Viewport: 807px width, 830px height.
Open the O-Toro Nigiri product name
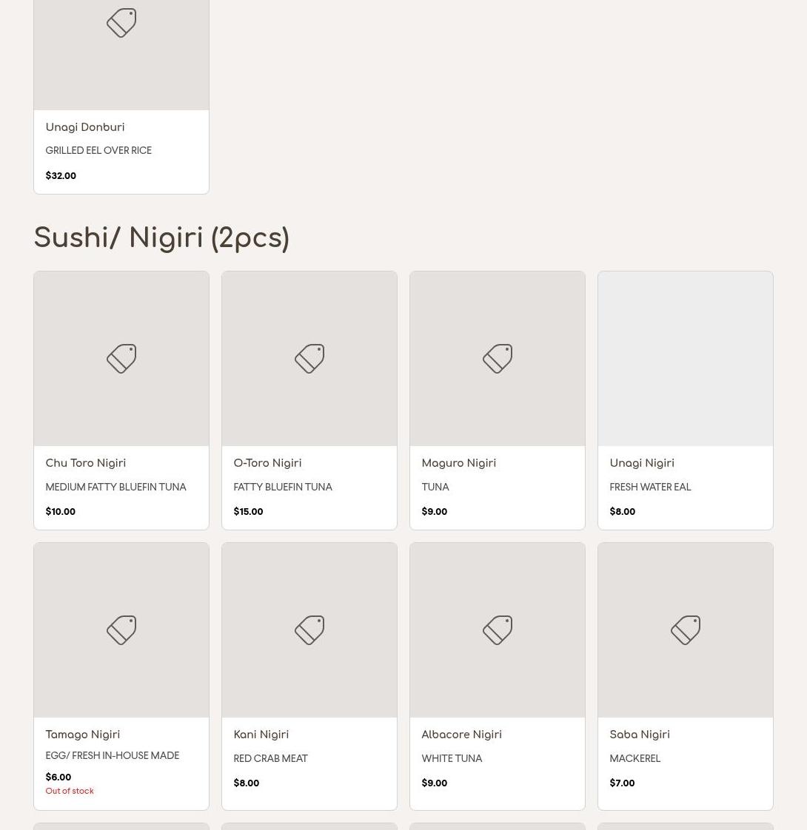tap(267, 463)
